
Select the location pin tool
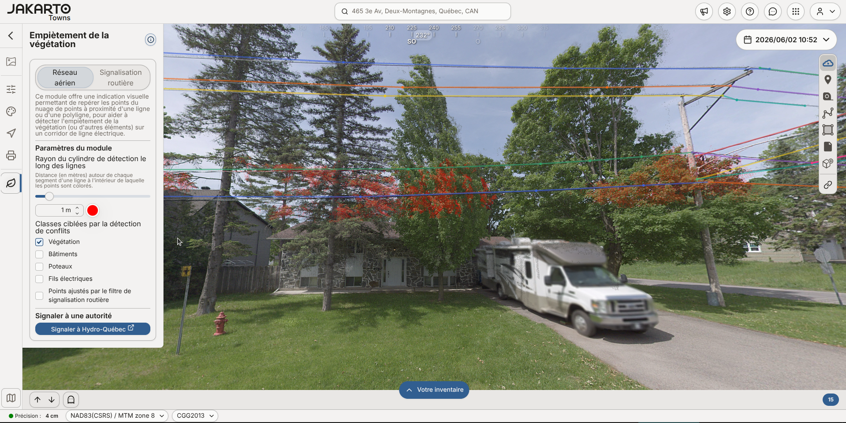828,80
